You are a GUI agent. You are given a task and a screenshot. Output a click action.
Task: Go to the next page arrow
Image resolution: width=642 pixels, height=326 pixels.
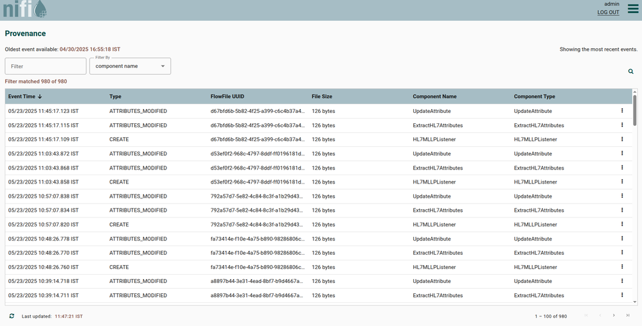click(x=614, y=315)
